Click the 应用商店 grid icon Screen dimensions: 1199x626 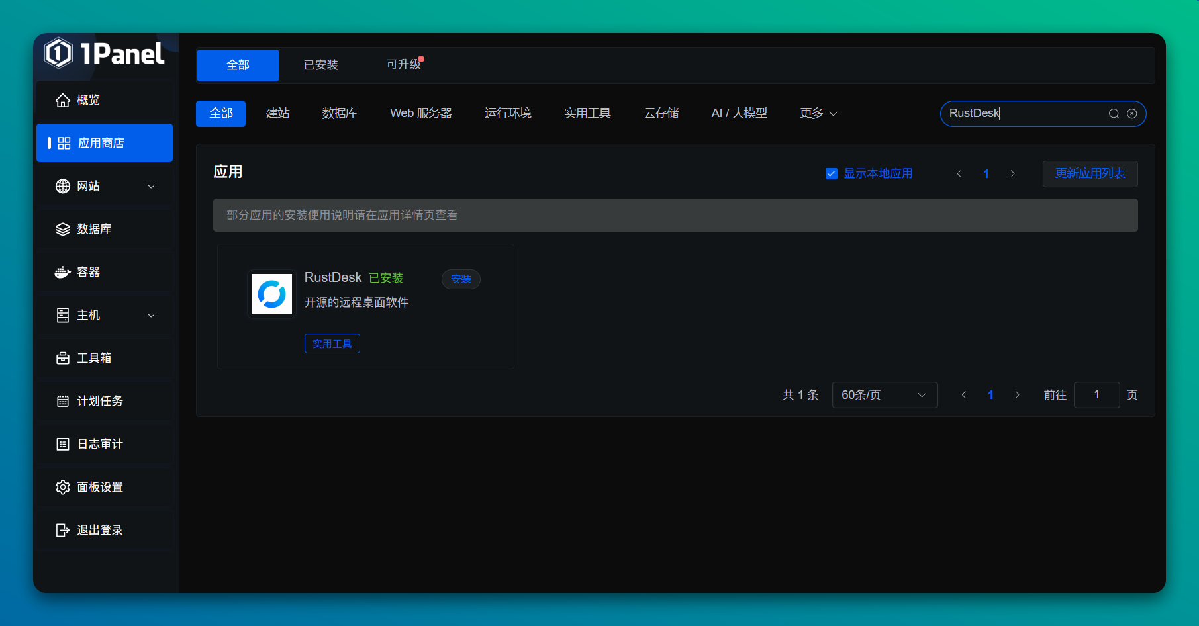pyautogui.click(x=64, y=143)
